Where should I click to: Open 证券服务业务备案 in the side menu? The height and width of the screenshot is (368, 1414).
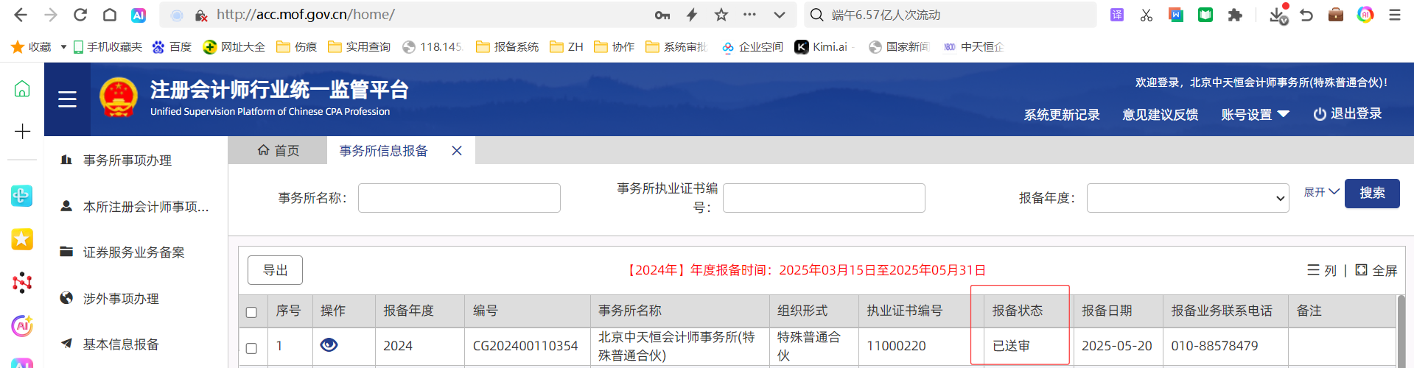point(133,252)
